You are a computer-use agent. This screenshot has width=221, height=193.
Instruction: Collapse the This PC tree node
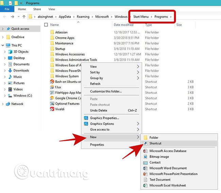[x=3, y=45]
